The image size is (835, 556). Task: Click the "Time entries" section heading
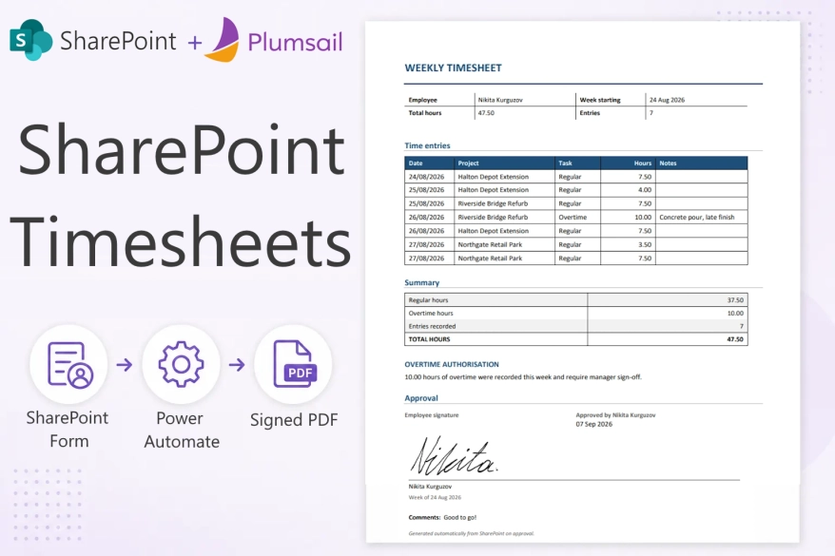click(x=427, y=145)
